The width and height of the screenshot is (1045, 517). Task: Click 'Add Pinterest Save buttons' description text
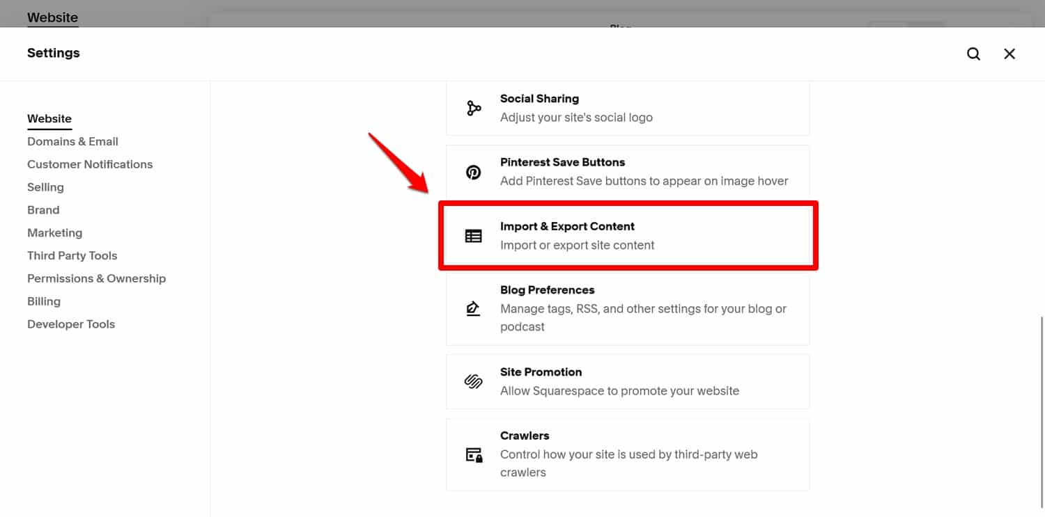pos(644,181)
